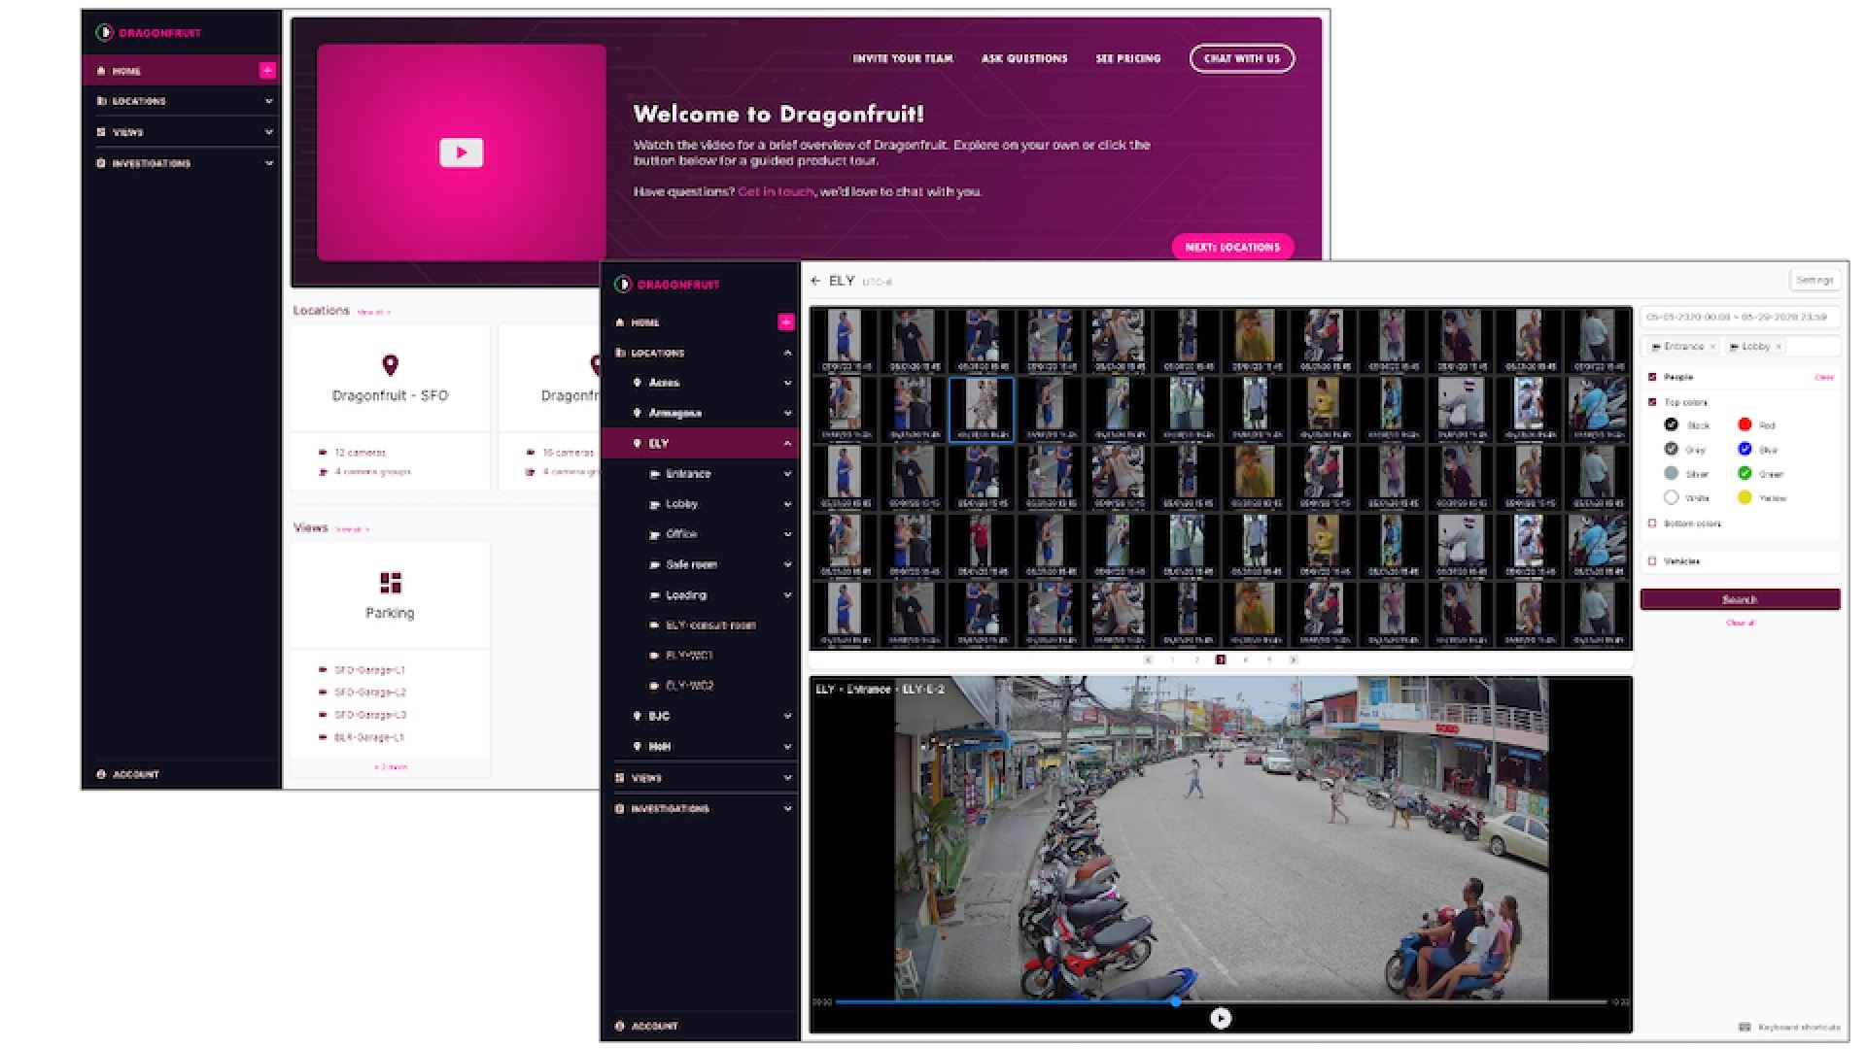The image size is (1866, 1049).
Task: Click the video playback progress slider handle
Action: (x=1176, y=1001)
